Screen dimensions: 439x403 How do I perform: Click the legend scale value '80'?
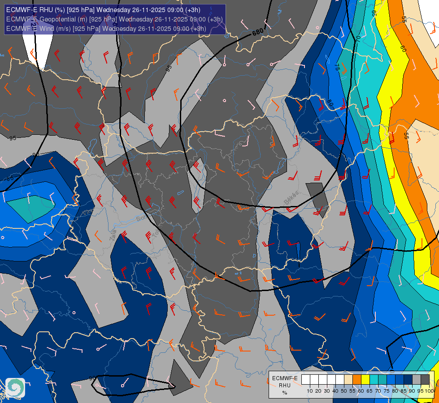coord(395,391)
